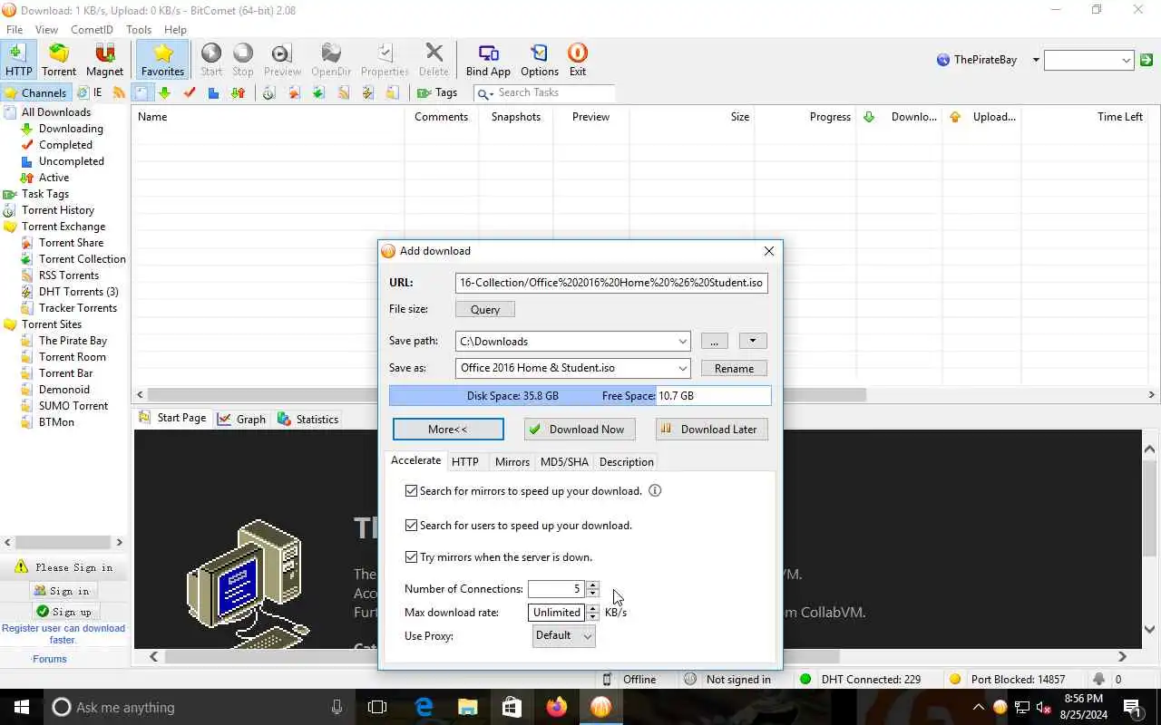The height and width of the screenshot is (725, 1161).
Task: Open the Options toolbar icon
Action: click(x=540, y=60)
